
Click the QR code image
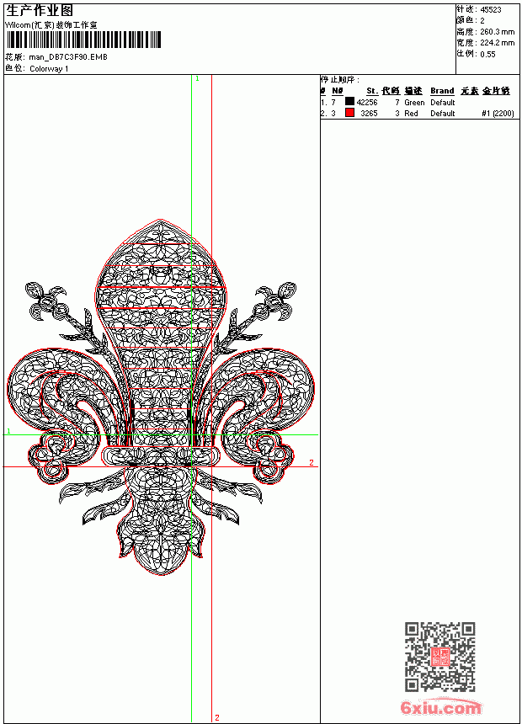click(x=440, y=657)
